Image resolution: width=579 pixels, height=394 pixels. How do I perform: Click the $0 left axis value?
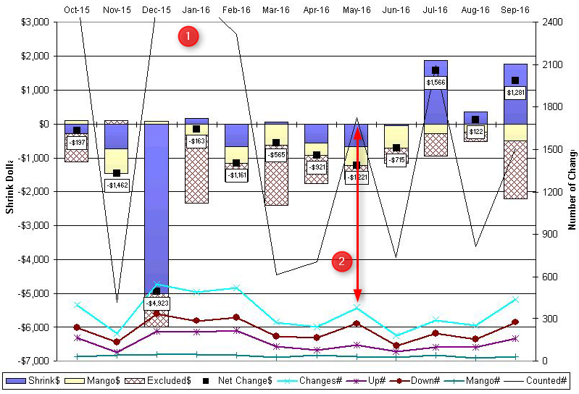[x=44, y=124]
